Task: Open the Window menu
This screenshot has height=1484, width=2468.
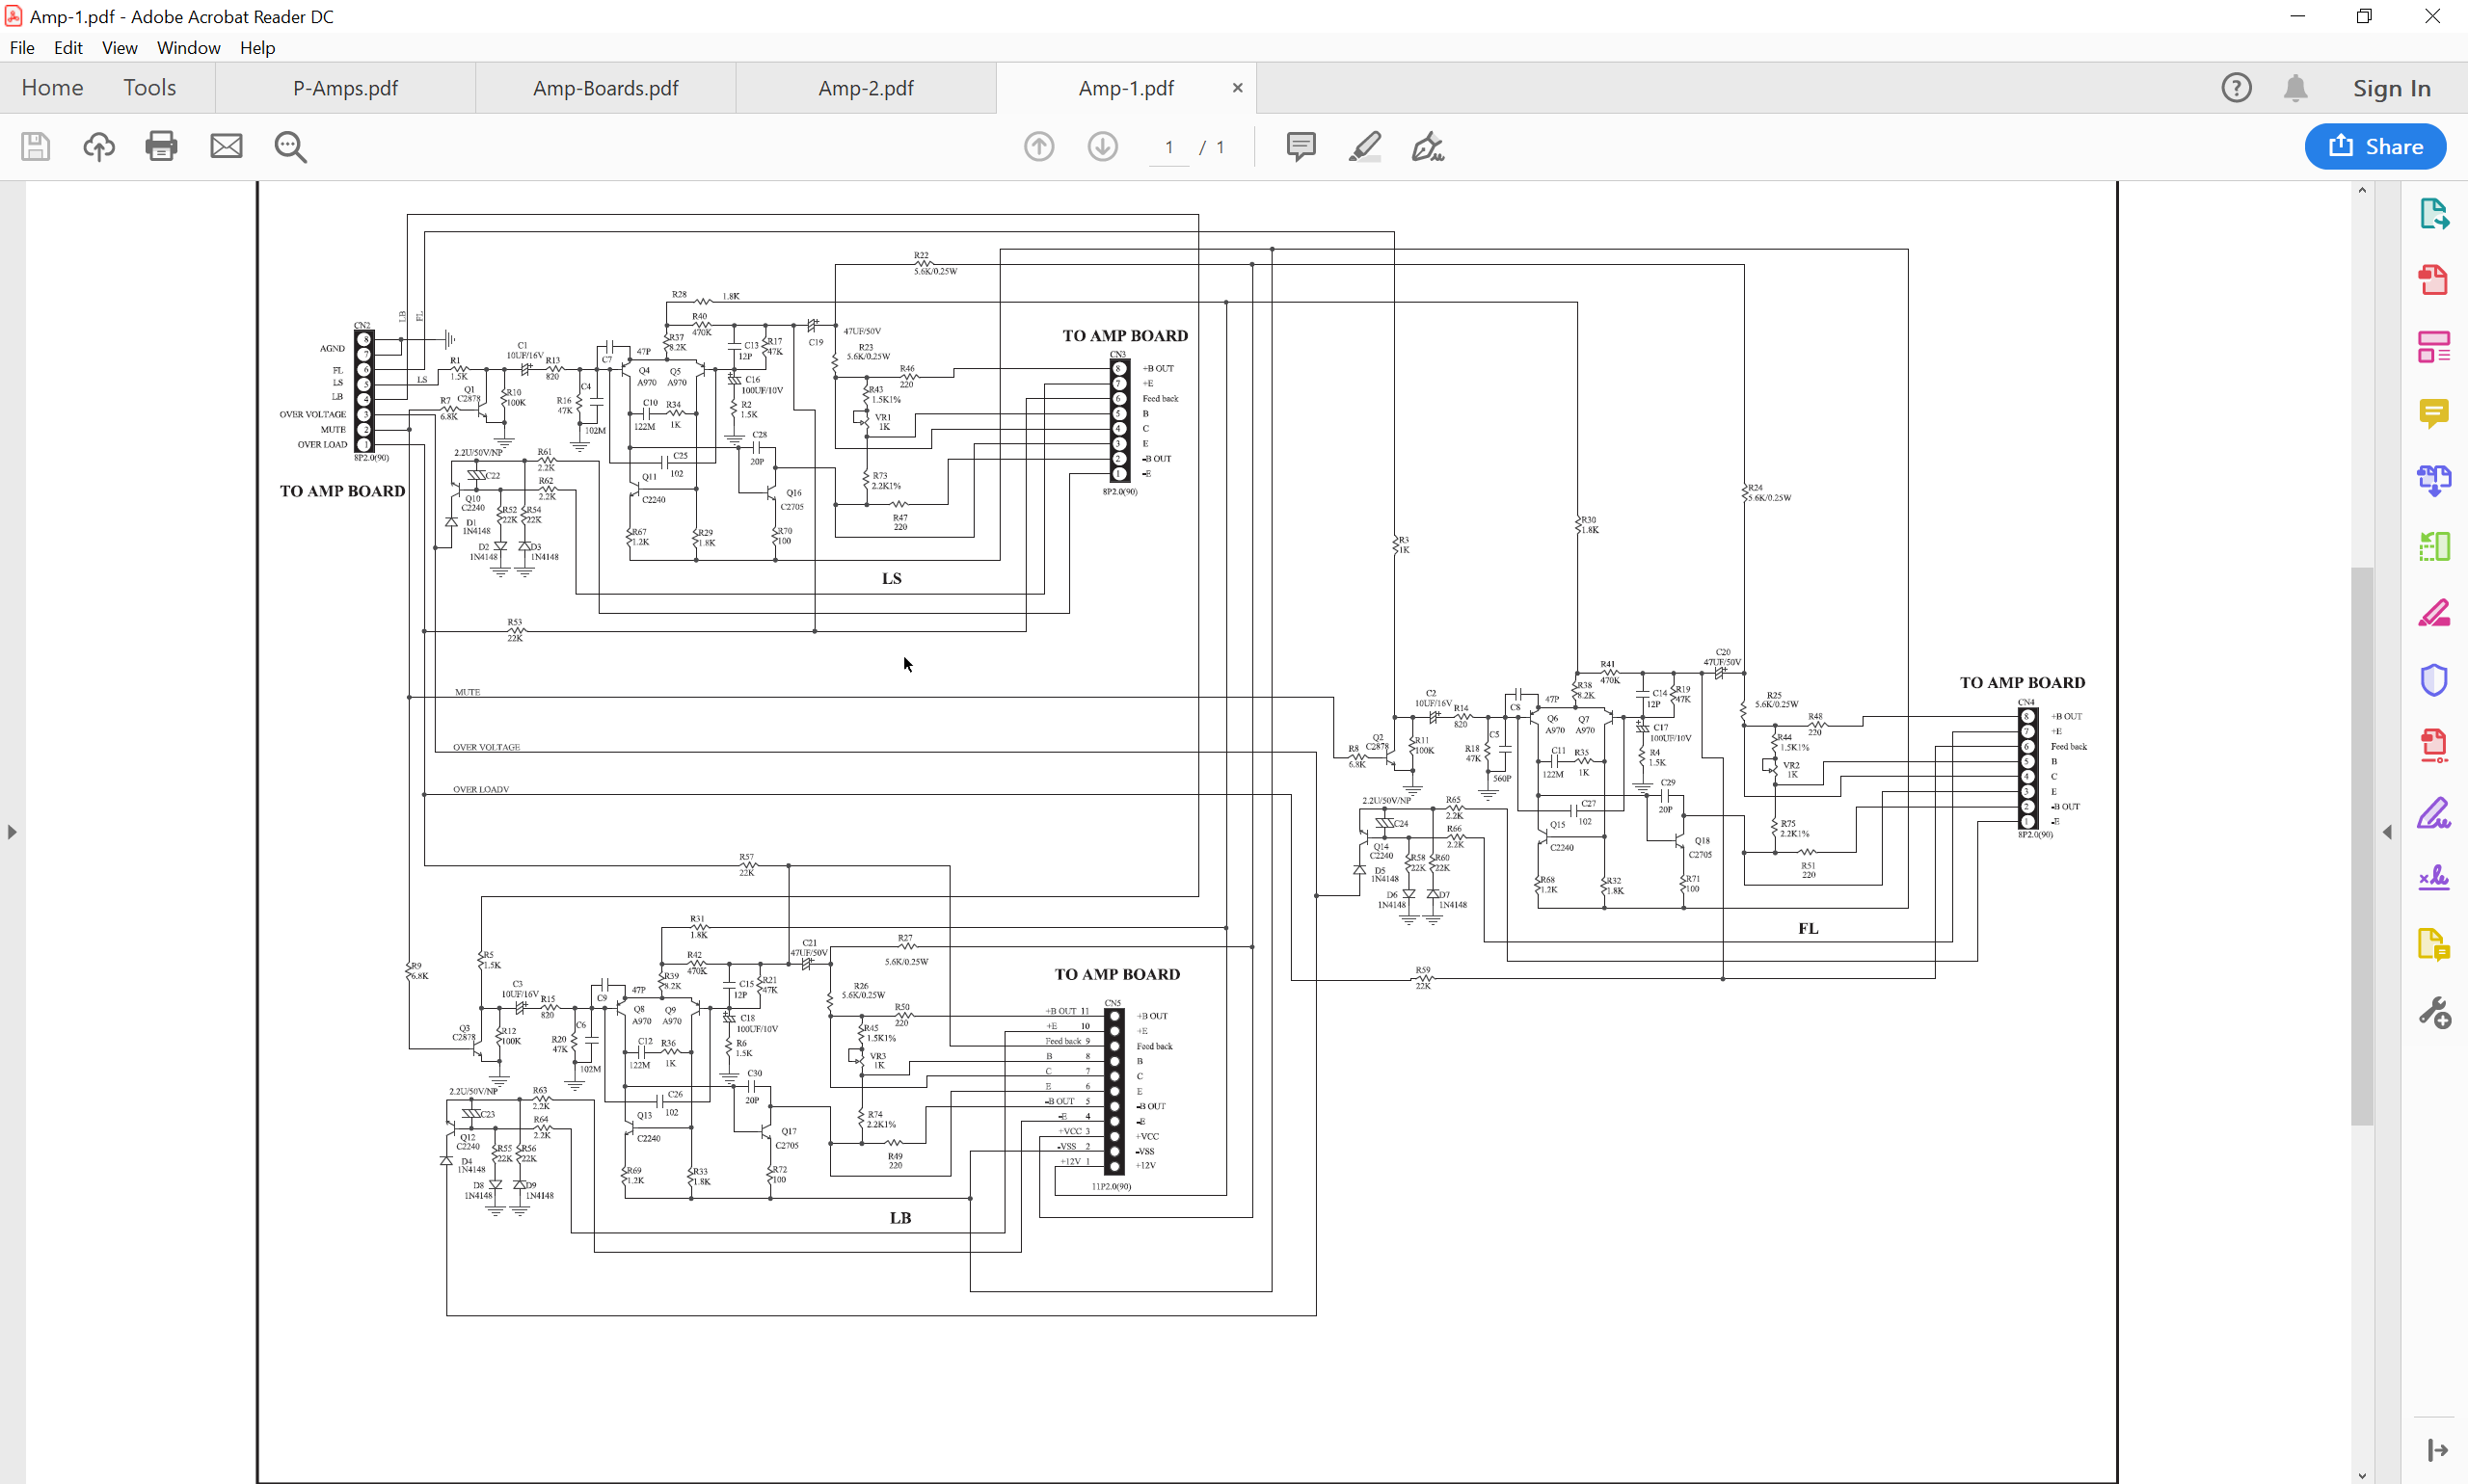Action: [188, 48]
